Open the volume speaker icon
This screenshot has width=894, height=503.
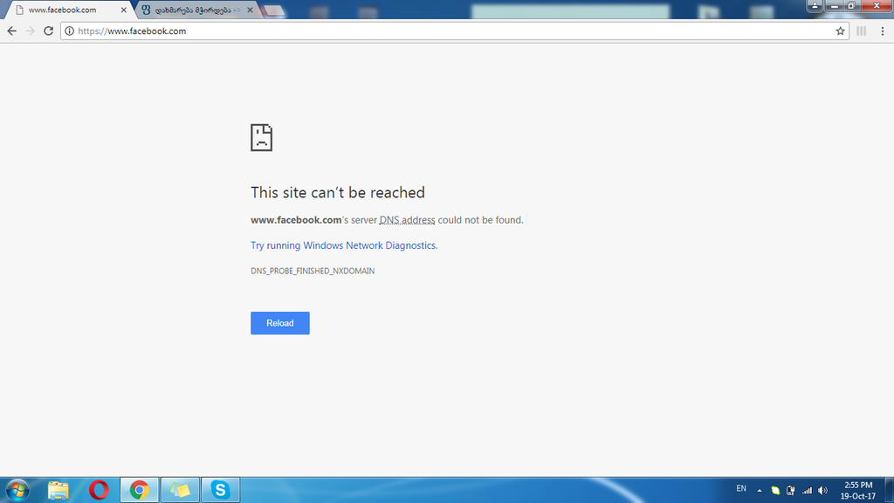[822, 490]
